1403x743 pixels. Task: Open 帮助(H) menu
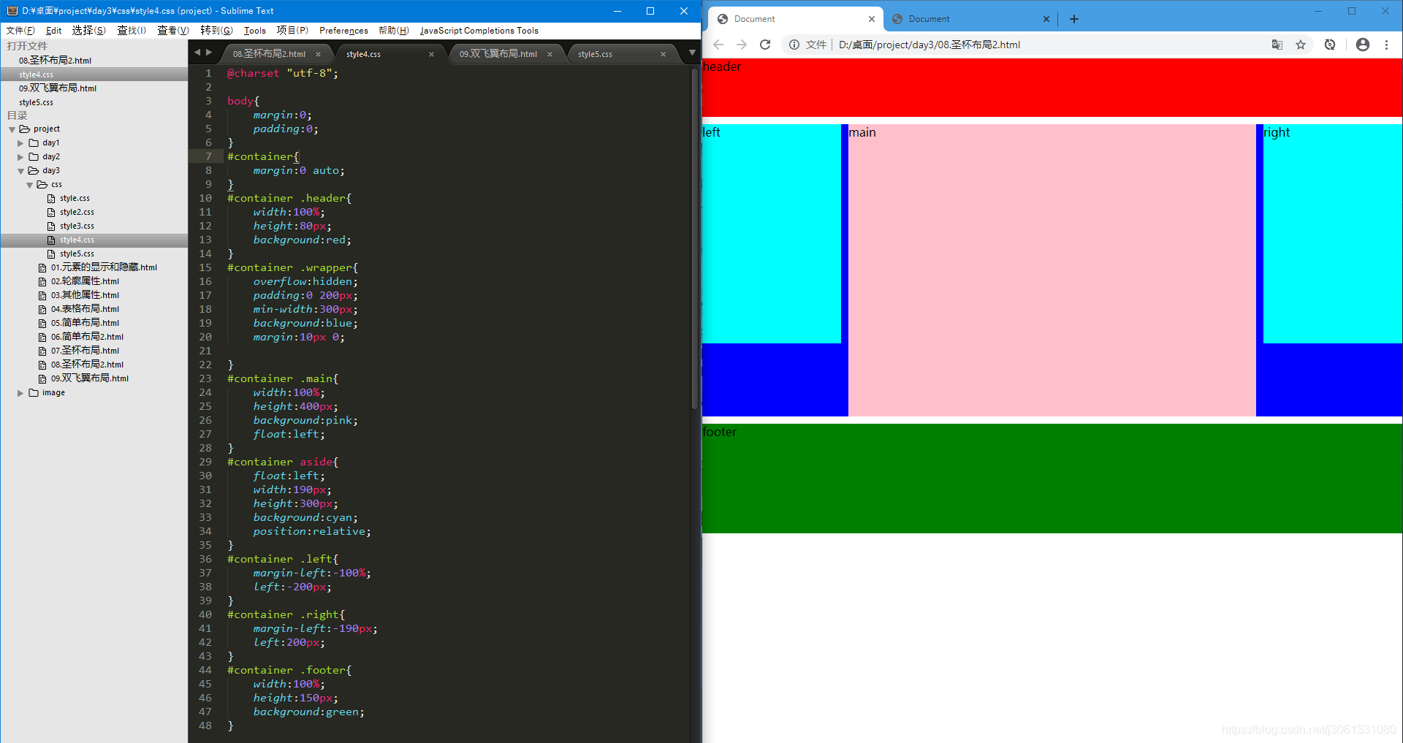click(x=394, y=31)
